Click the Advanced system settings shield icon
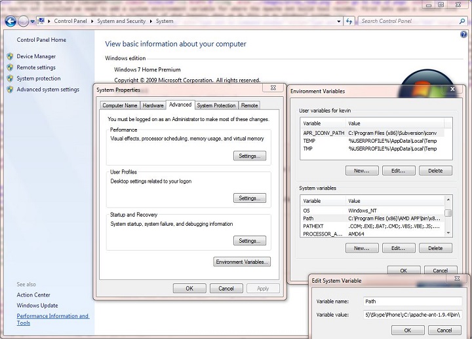472x339 pixels. pyautogui.click(x=10, y=90)
